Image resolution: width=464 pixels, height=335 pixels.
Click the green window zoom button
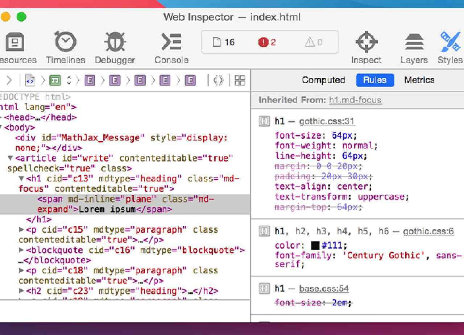coord(21,17)
